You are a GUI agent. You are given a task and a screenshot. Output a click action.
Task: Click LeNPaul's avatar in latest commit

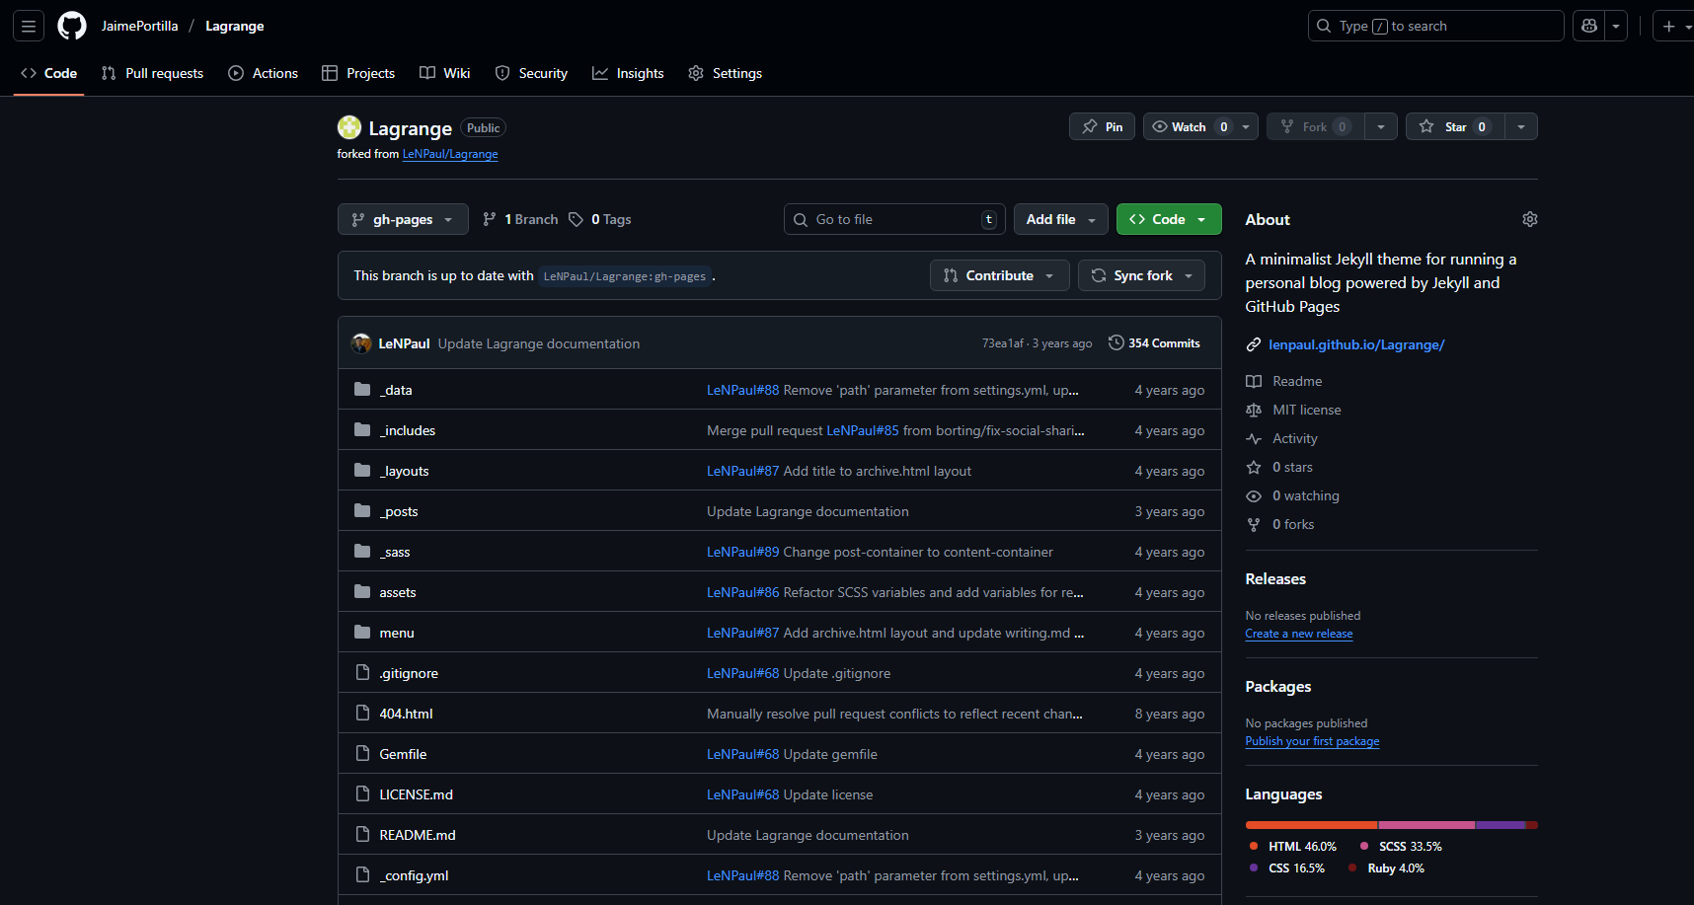[x=361, y=343]
